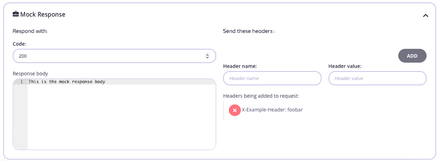Collapse the Mock Response panel
This screenshot has height=161, width=440.
pyautogui.click(x=425, y=16)
